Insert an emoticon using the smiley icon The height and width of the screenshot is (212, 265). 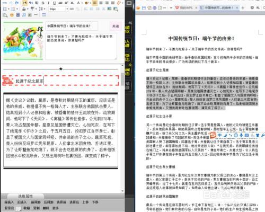[x=12, y=15]
